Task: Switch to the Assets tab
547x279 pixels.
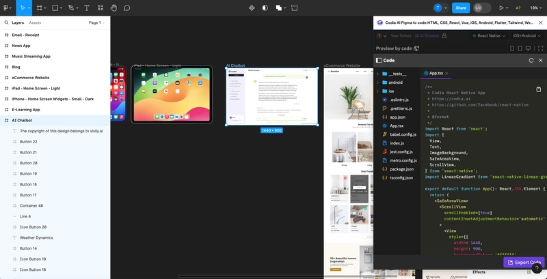Action: (35, 23)
